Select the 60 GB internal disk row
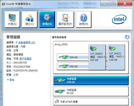 click(x=91, y=91)
